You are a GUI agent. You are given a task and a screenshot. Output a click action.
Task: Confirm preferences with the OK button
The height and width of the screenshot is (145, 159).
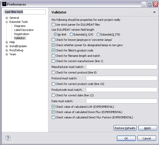click(126, 138)
